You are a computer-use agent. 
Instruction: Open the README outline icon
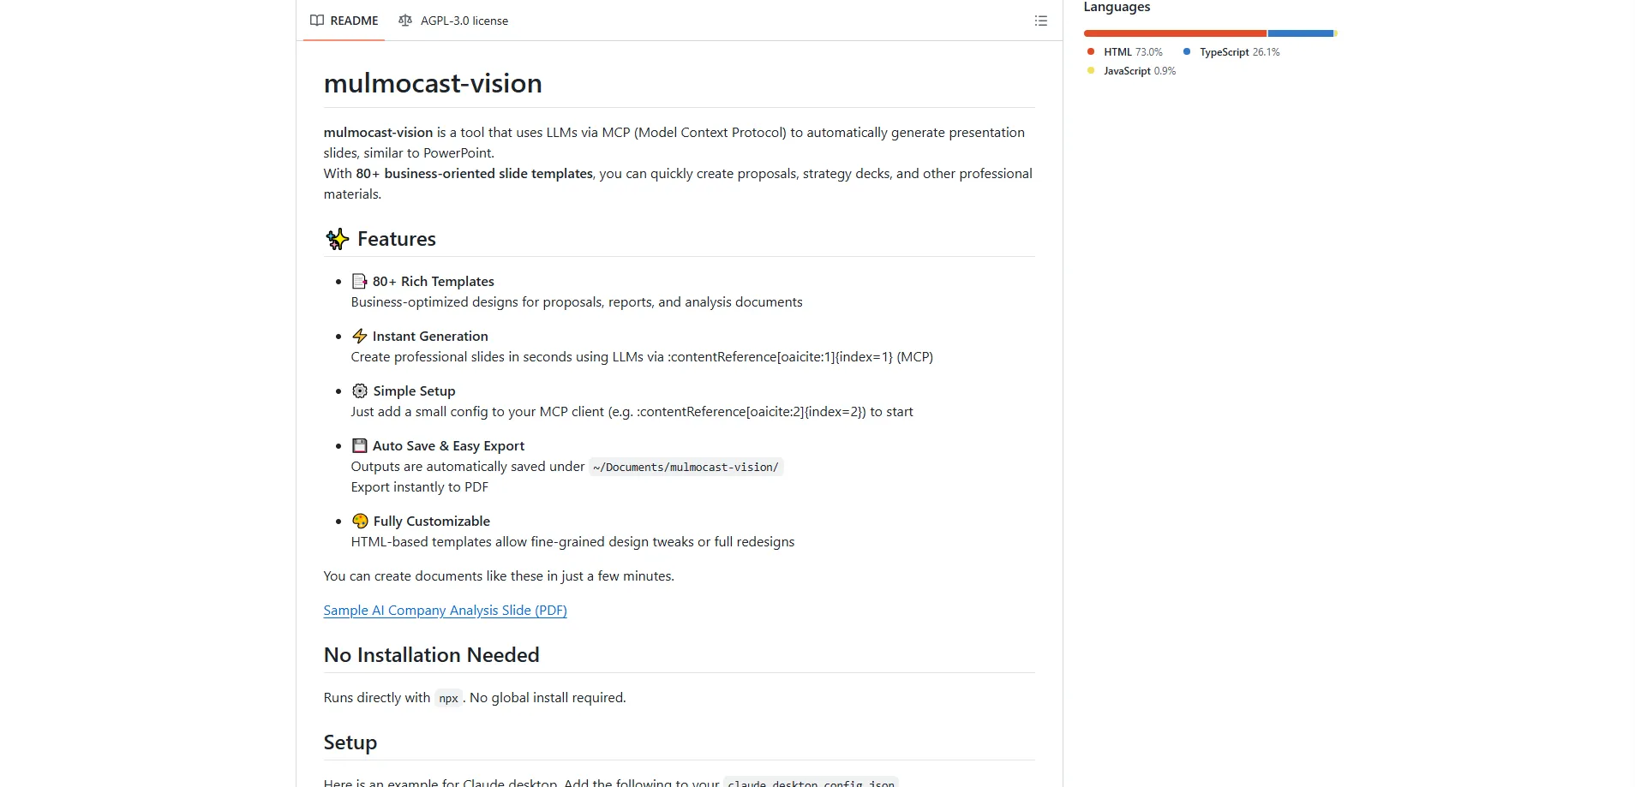coord(1040,20)
